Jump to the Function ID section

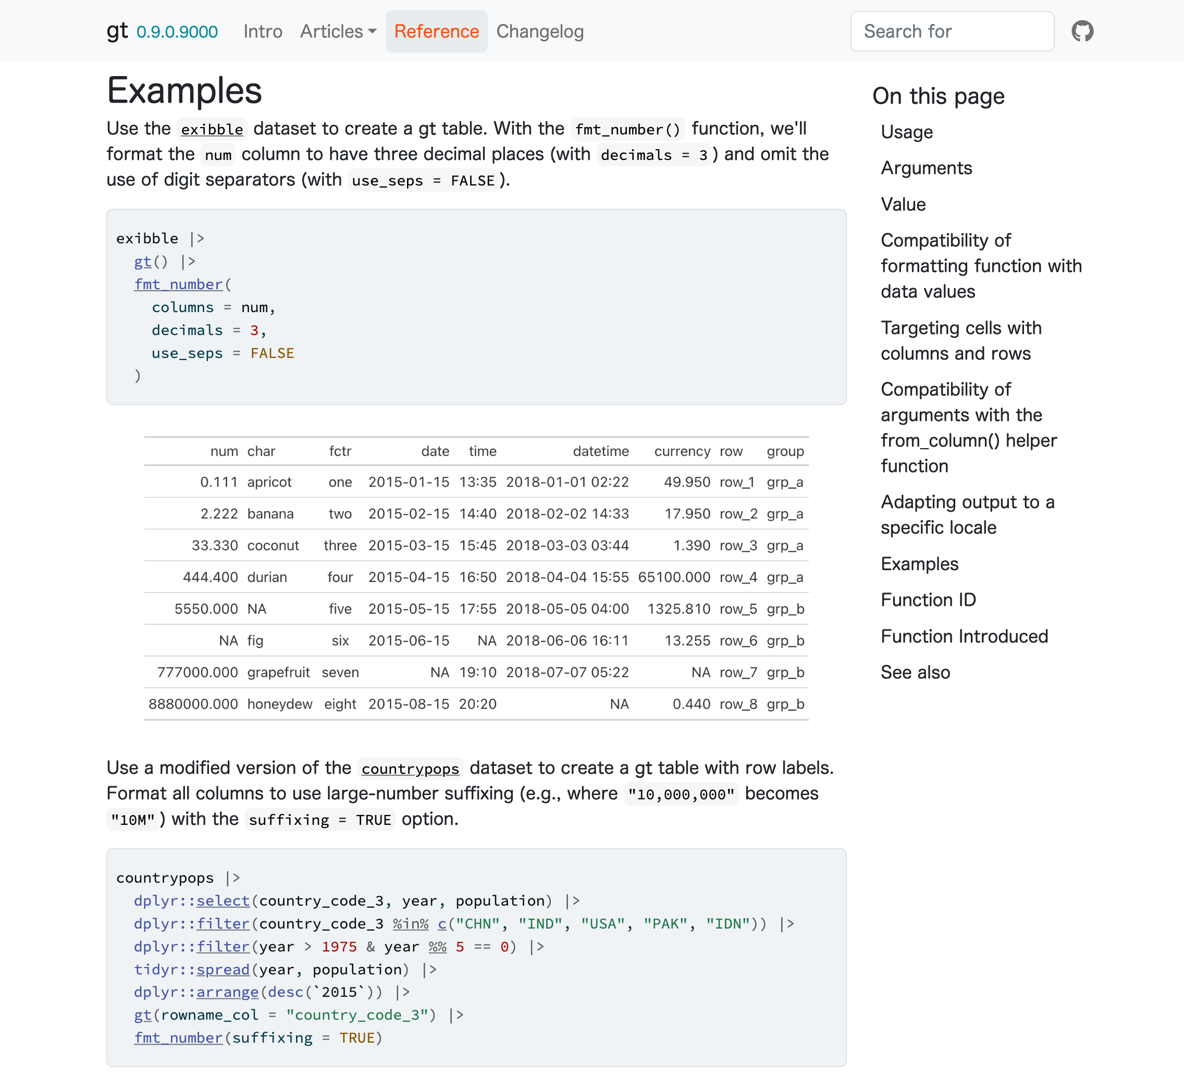[929, 599]
